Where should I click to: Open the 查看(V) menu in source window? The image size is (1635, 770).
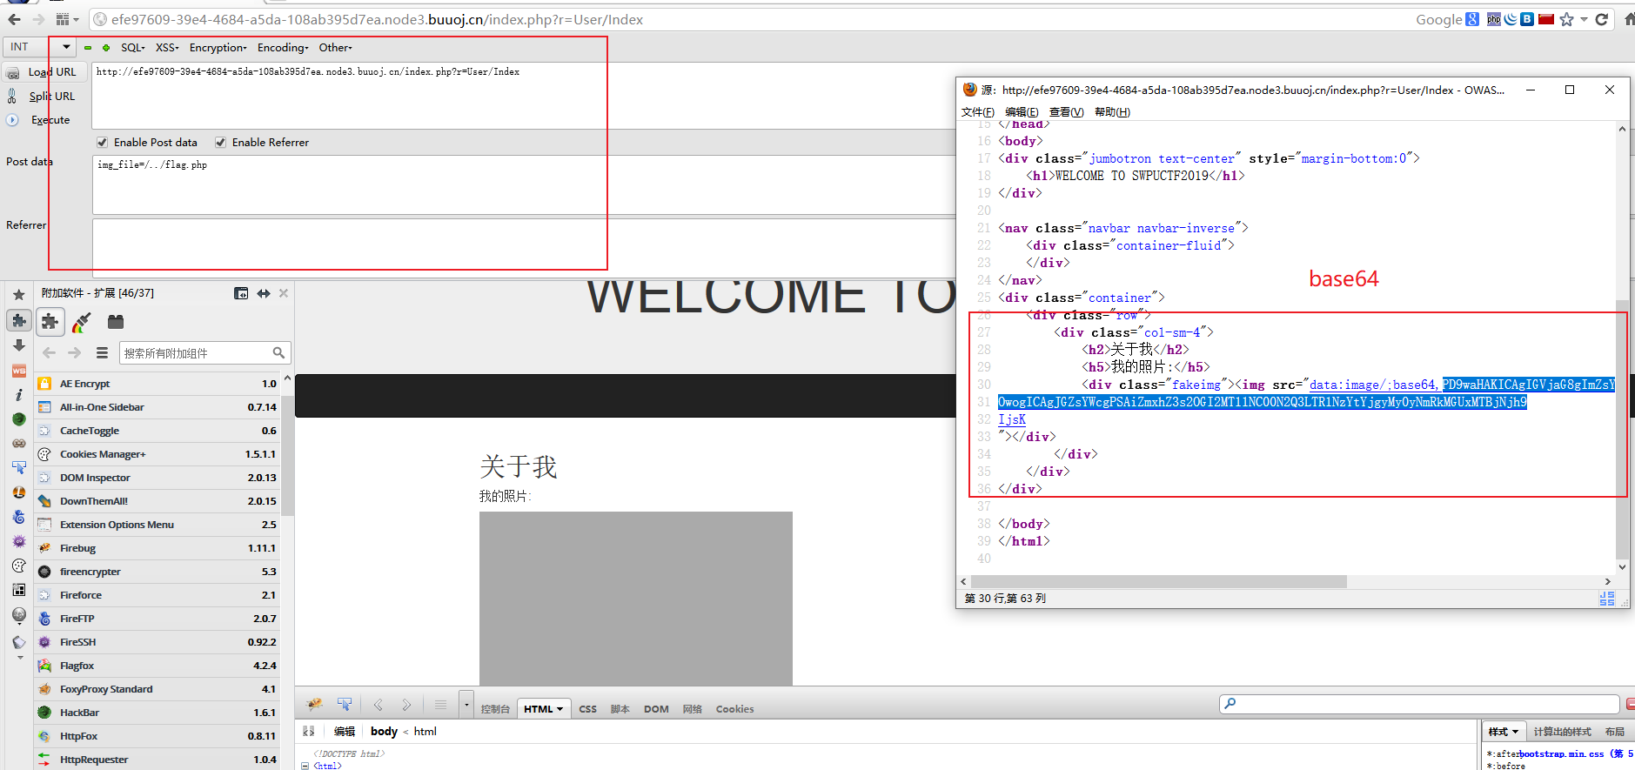point(1066,112)
